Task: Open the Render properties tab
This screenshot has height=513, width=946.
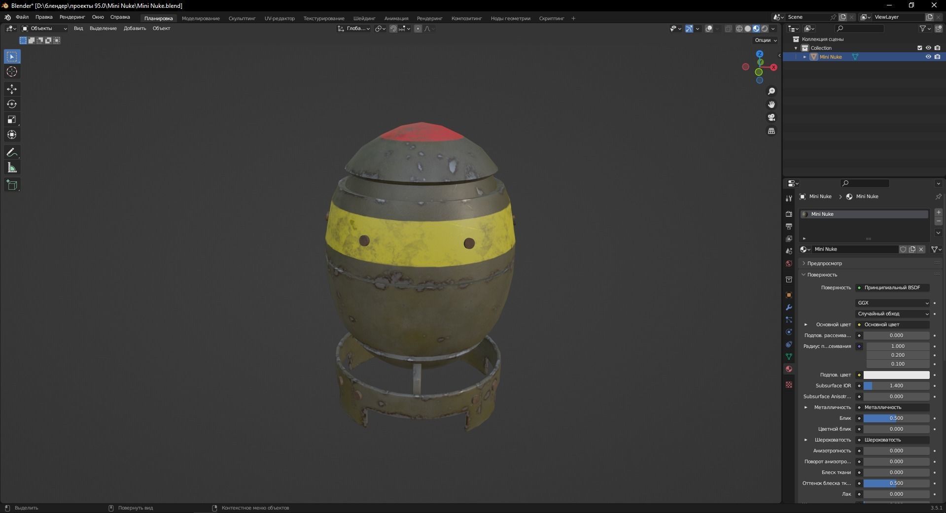Action: [x=789, y=214]
